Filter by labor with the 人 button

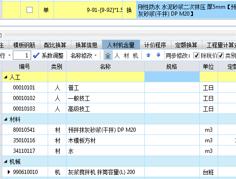117,56
